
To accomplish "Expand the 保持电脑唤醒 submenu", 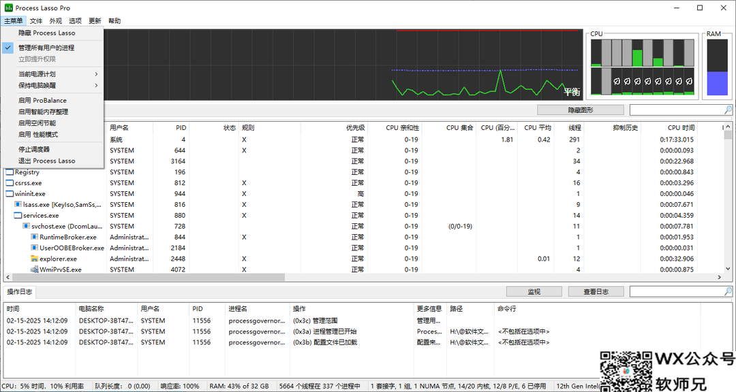I will click(52, 85).
